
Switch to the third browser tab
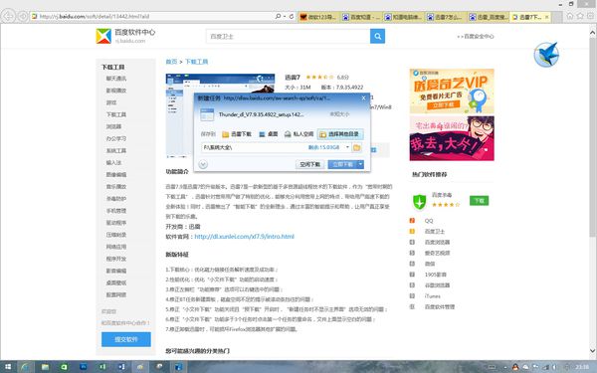click(403, 17)
